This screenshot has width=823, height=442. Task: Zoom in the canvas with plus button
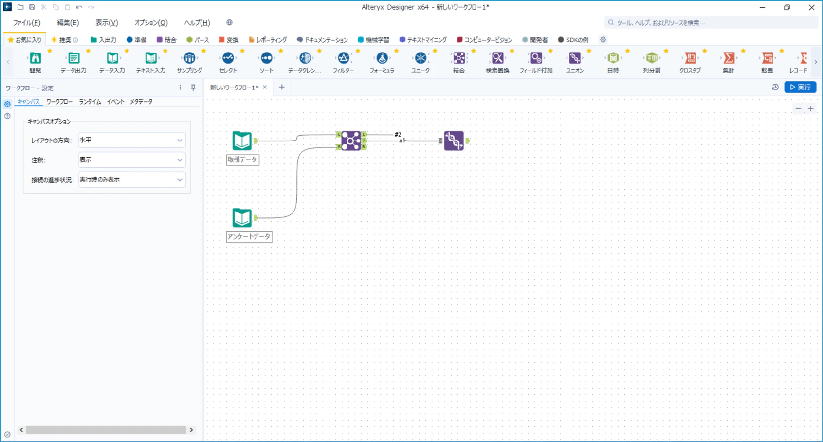coord(811,109)
